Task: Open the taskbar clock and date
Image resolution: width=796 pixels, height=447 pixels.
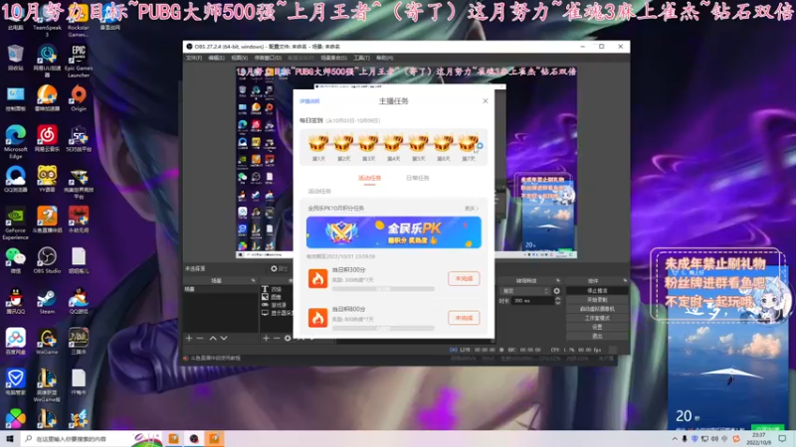Action: coord(758,438)
